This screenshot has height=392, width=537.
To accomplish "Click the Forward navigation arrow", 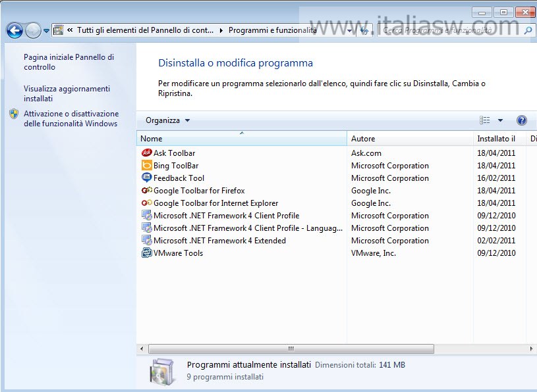I will click(33, 30).
